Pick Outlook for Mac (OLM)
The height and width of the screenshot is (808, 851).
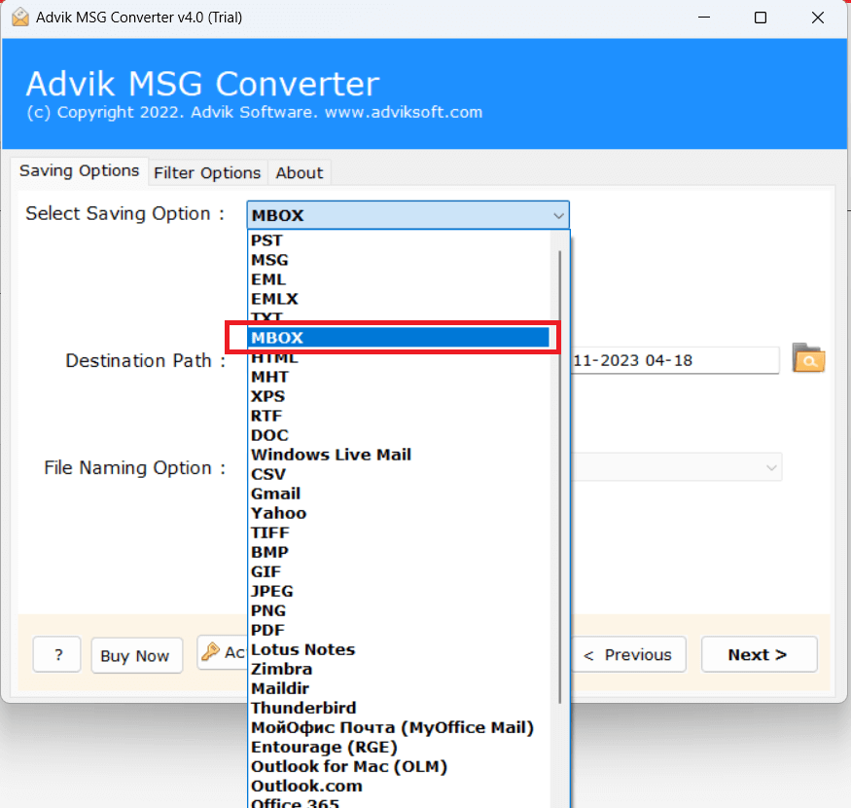coord(400,767)
